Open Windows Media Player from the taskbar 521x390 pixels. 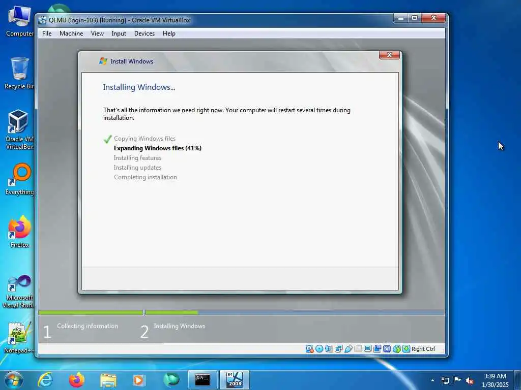click(139, 380)
